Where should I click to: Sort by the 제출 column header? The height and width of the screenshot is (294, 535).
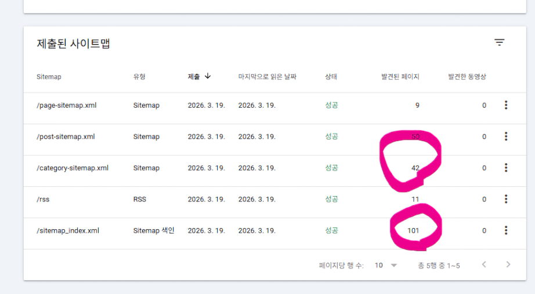[x=193, y=76]
